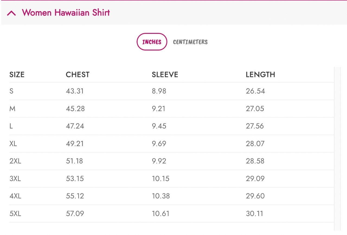Select the L size row label
Image resolution: width=347 pixels, height=235 pixels.
tap(11, 126)
